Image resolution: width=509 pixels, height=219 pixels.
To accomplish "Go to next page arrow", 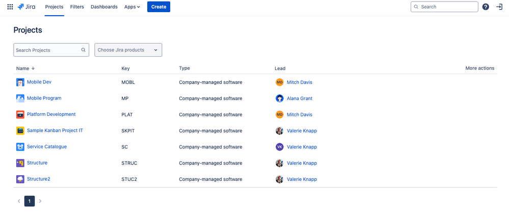I will click(x=40, y=201).
